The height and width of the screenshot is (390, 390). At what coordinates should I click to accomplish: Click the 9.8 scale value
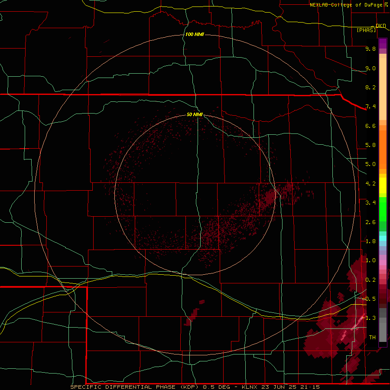pos(370,49)
